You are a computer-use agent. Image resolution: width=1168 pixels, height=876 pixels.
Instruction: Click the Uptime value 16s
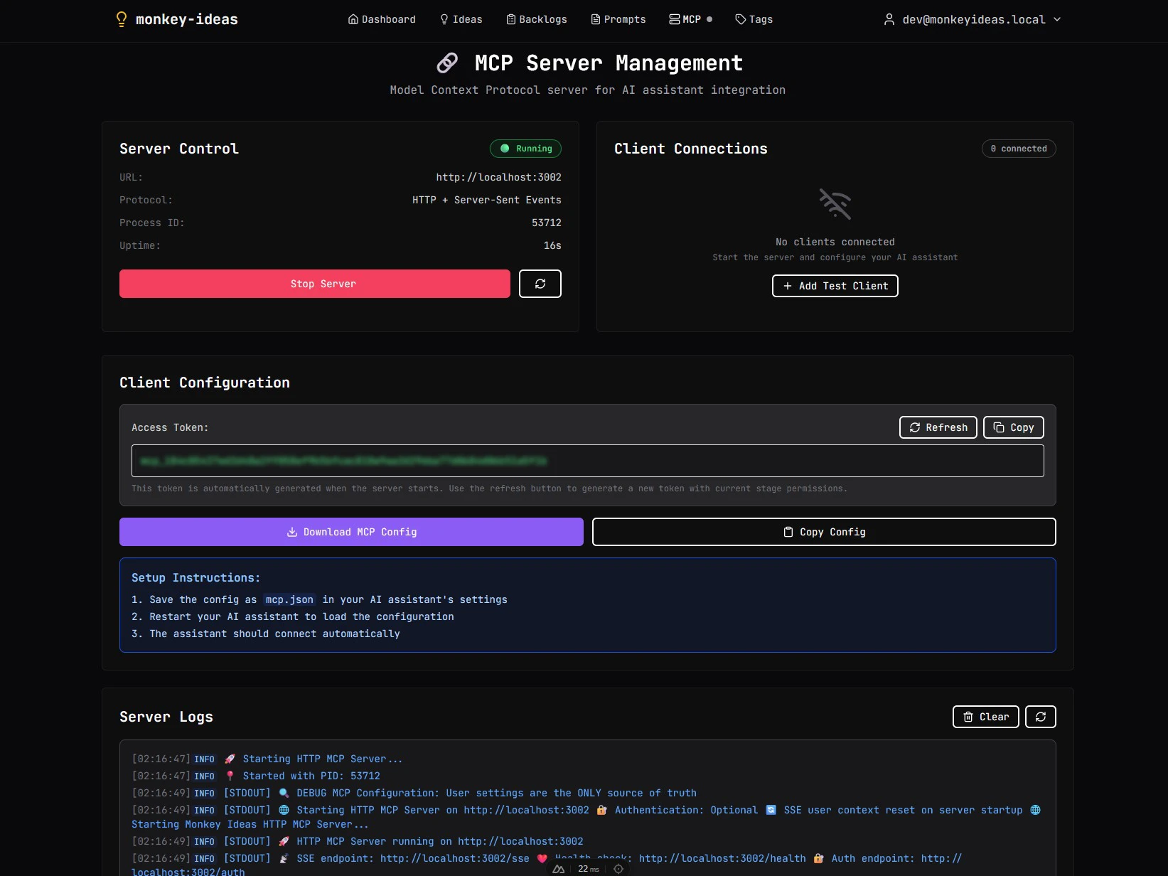552,245
